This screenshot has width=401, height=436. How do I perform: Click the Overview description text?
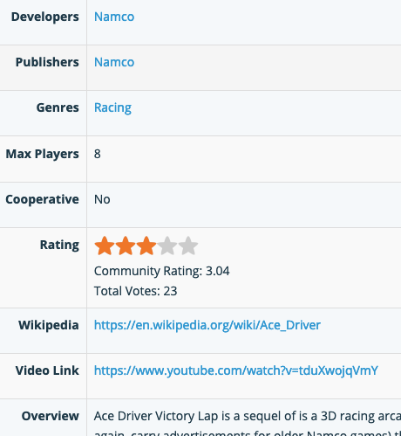[x=248, y=423]
